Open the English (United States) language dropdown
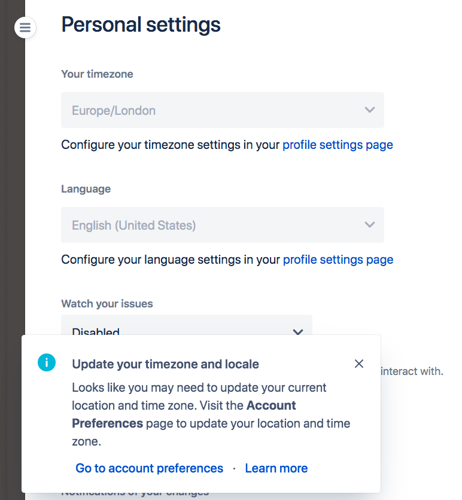The height and width of the screenshot is (500, 462). (222, 225)
